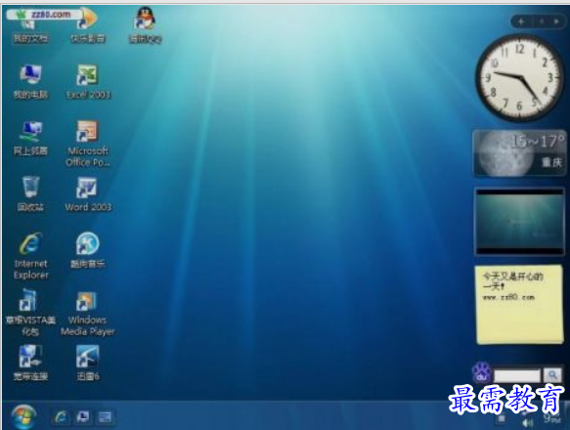Click Internet Explorer in the quick launch

pos(61,417)
